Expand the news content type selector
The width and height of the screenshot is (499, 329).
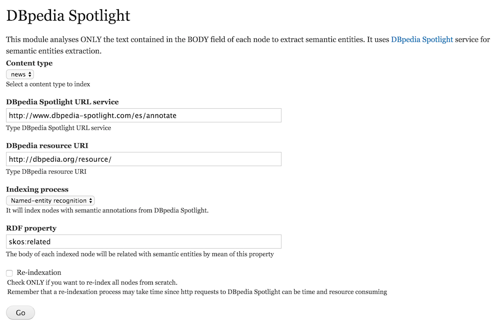[19, 74]
